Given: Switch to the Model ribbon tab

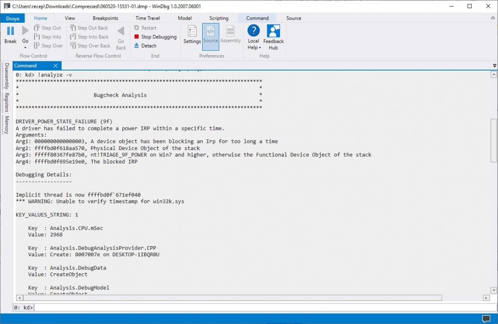Looking at the screenshot, I should coord(184,18).
